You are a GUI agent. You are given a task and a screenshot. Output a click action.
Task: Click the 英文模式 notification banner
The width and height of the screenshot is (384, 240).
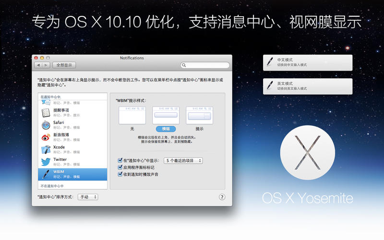click(x=308, y=86)
